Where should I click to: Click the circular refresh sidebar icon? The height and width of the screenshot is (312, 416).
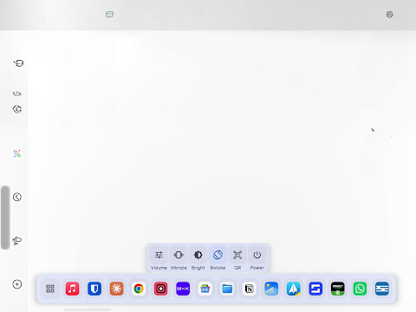tap(17, 109)
